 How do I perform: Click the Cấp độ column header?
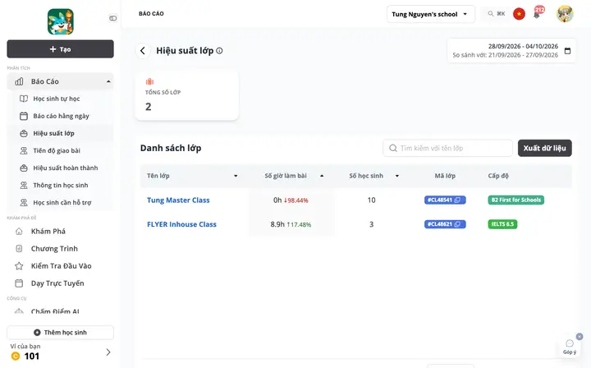(x=498, y=176)
